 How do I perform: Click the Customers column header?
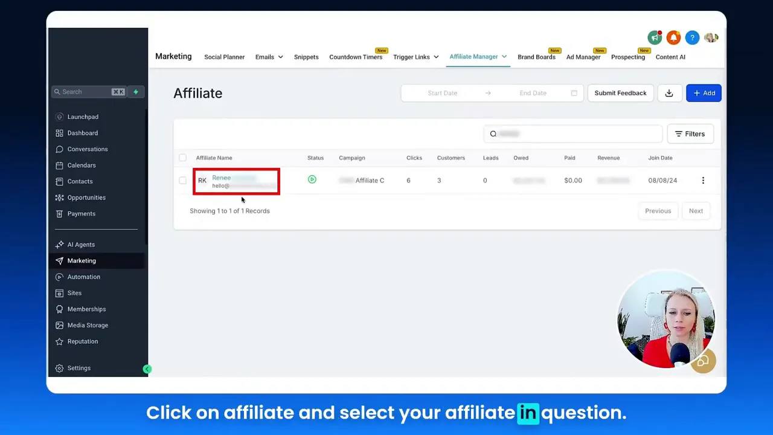[451, 158]
